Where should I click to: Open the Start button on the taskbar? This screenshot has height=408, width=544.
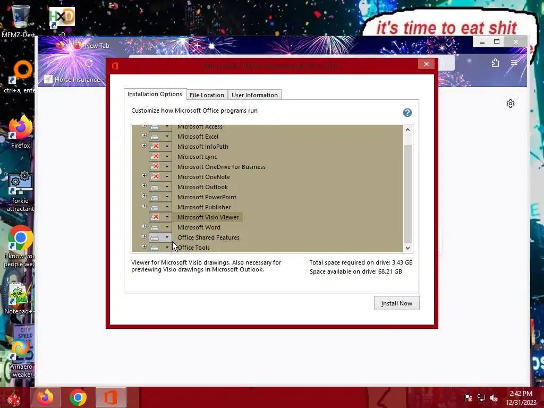[x=14, y=397]
